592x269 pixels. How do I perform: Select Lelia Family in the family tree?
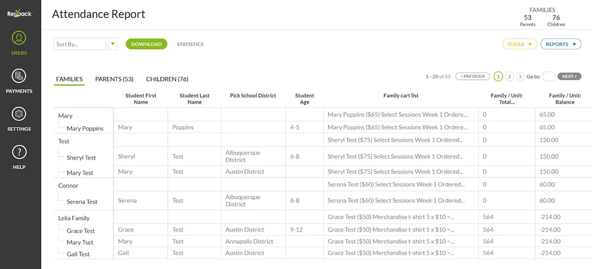[x=74, y=218]
